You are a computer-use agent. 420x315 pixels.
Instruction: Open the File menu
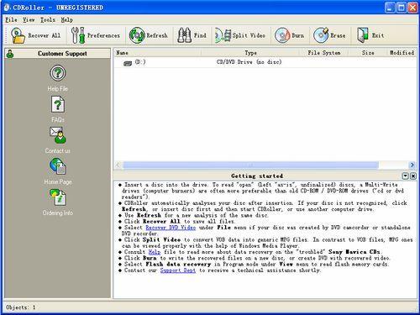(12, 20)
